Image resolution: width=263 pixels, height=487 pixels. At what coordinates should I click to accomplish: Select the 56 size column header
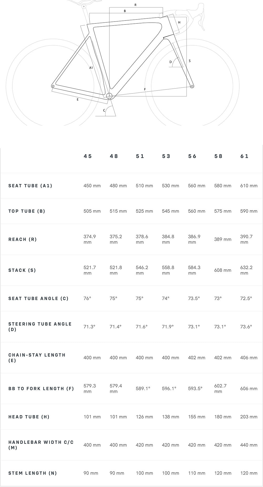[192, 156]
